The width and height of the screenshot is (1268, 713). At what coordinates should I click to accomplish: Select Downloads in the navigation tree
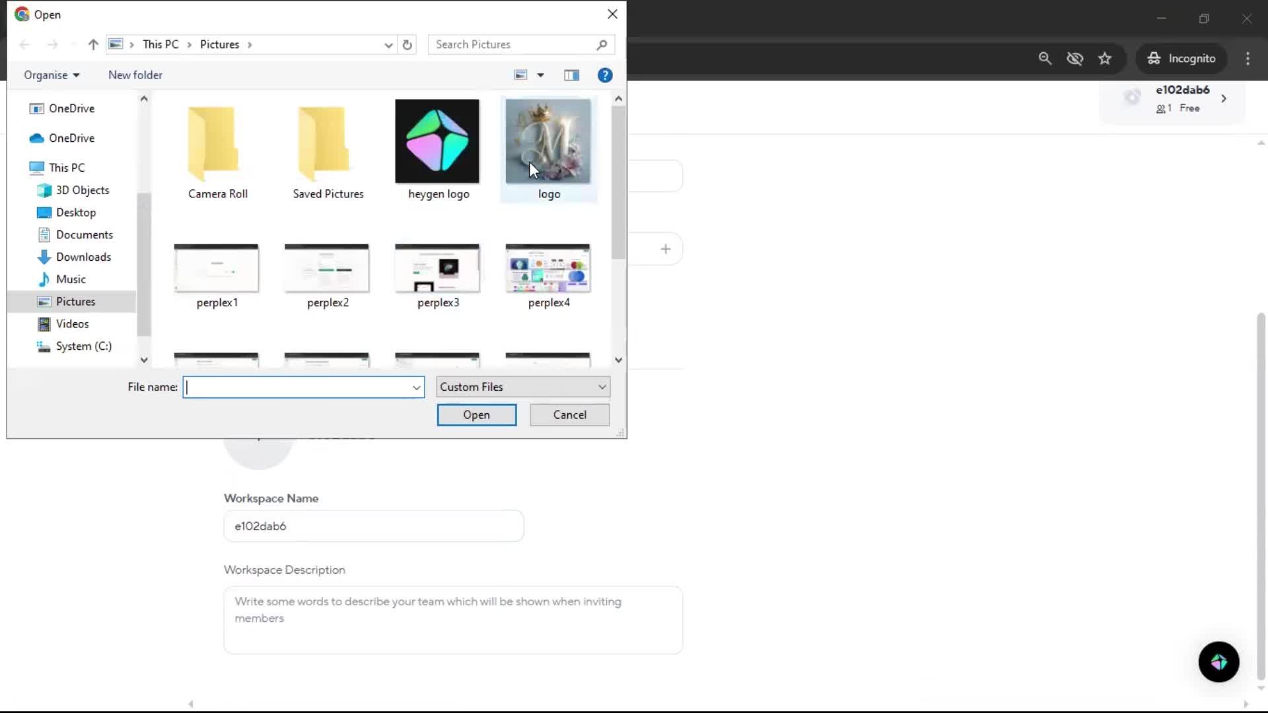click(x=83, y=257)
